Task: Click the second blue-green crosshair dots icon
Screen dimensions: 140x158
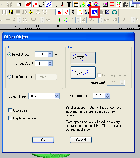Action: (66, 20)
